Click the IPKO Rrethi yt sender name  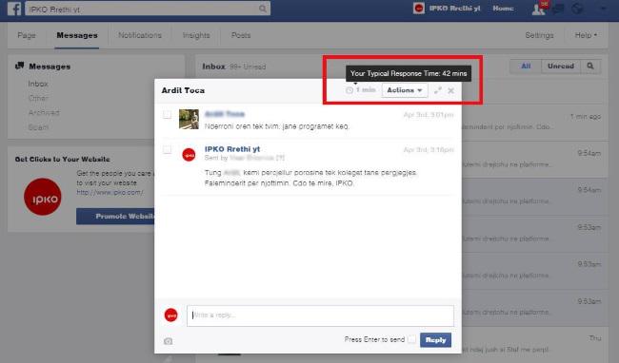pos(232,149)
